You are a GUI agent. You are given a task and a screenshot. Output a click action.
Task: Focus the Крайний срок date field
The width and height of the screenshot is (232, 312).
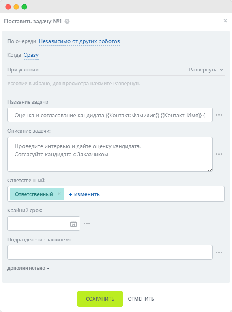44,224
